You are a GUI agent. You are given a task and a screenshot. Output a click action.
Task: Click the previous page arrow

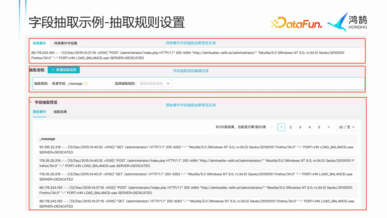tap(272, 127)
